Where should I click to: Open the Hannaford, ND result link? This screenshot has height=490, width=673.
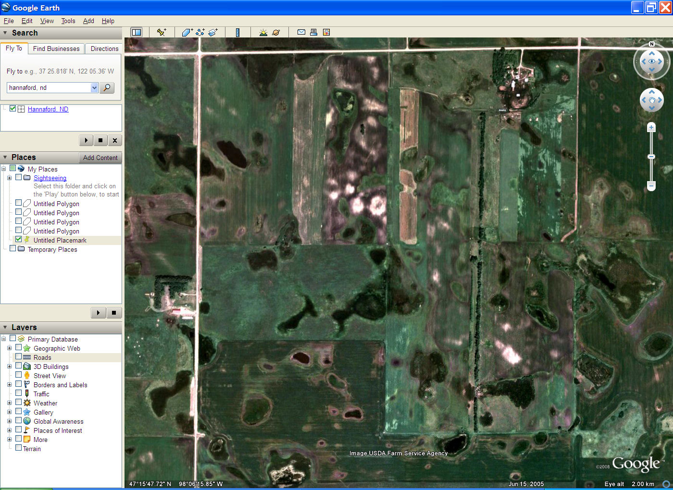click(x=48, y=109)
